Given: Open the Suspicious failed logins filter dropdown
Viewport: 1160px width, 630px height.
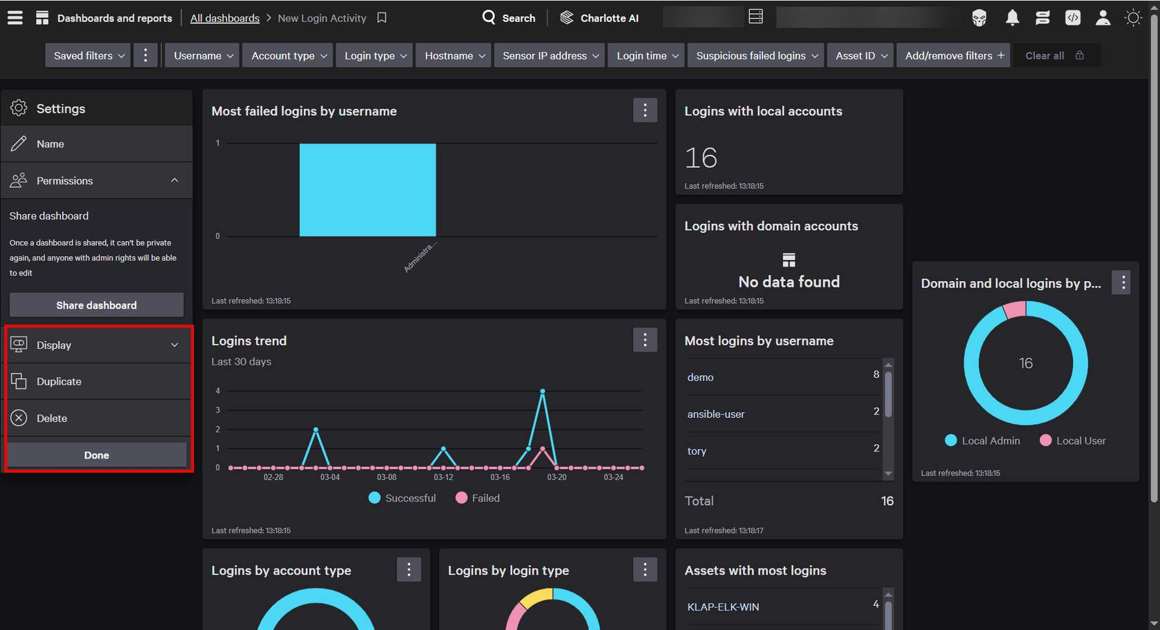Looking at the screenshot, I should (x=757, y=55).
